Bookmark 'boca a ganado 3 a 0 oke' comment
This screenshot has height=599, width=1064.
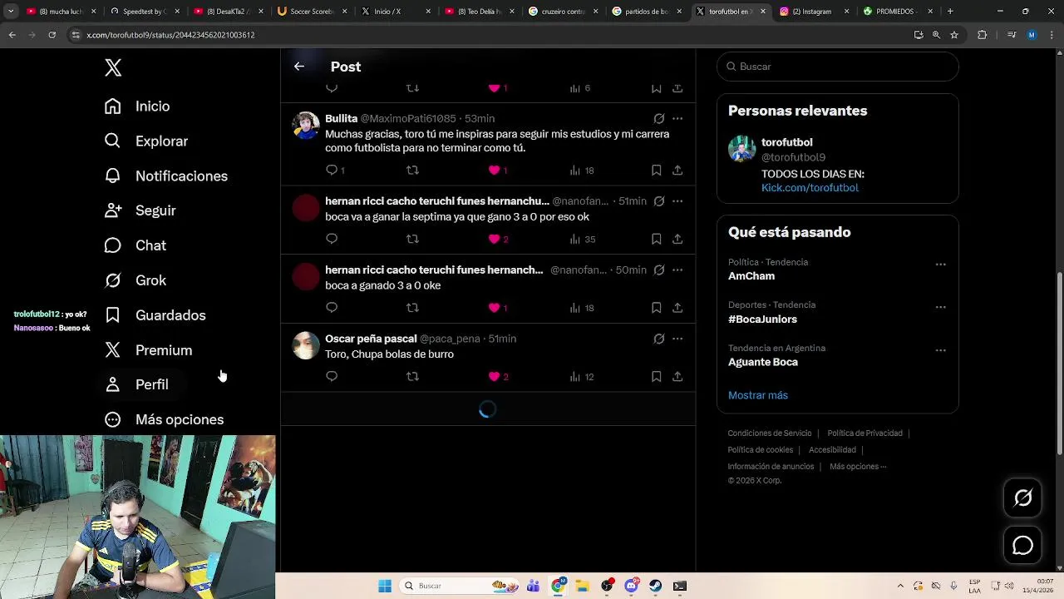(656, 308)
